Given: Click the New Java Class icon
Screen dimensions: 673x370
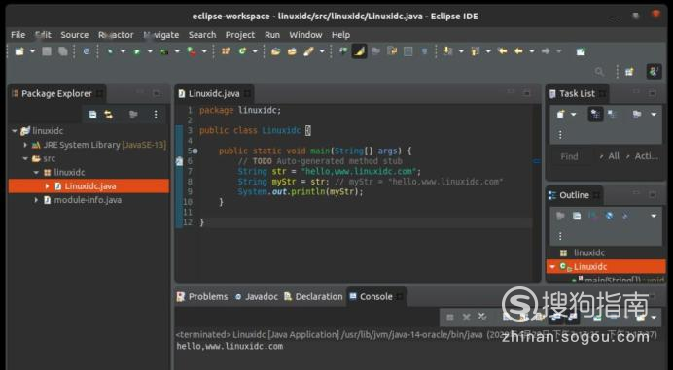Looking at the screenshot, I should [242, 51].
